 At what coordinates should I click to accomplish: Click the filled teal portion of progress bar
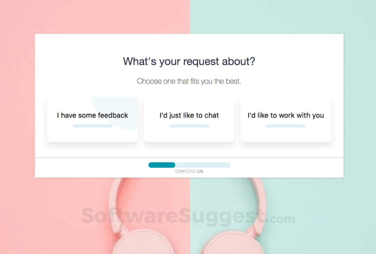(162, 165)
